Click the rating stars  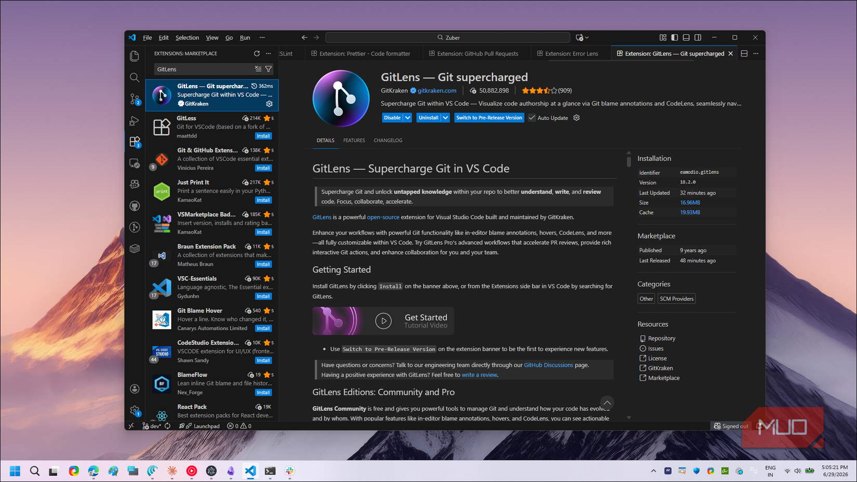(539, 90)
